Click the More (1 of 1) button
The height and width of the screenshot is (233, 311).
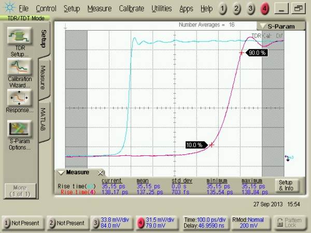[x=17, y=190]
